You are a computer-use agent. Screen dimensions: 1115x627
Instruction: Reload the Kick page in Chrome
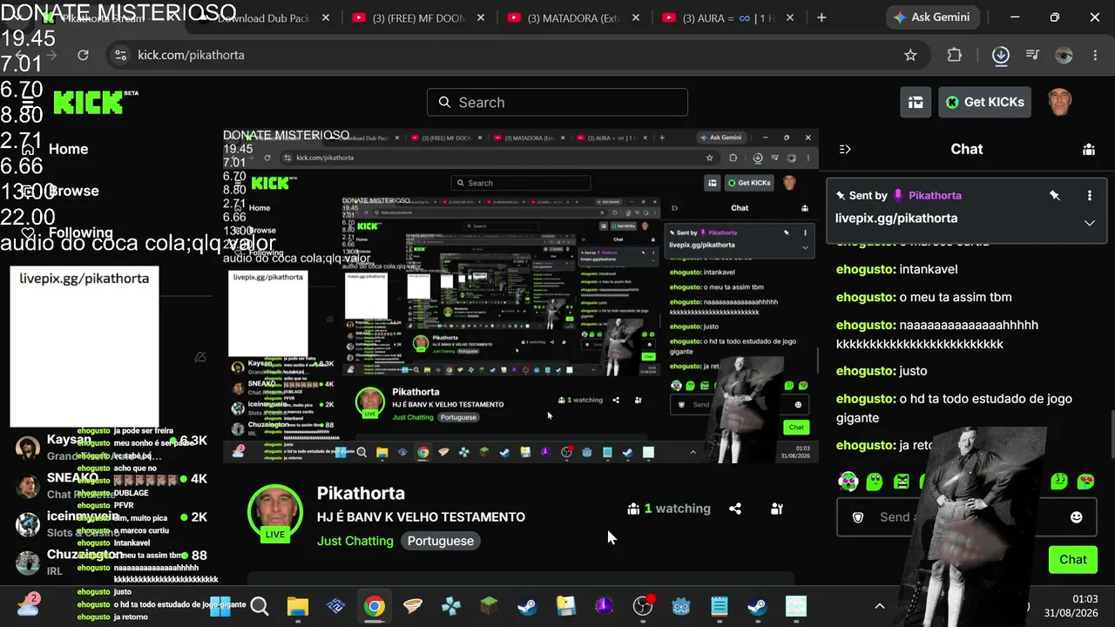click(x=83, y=55)
